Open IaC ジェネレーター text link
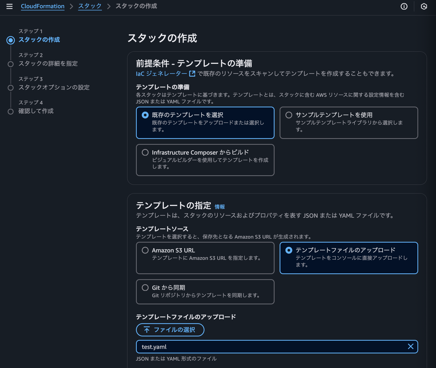 (161, 74)
